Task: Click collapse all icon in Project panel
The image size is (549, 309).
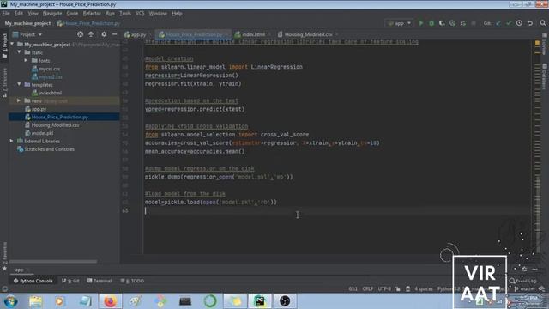Action: 91,34
